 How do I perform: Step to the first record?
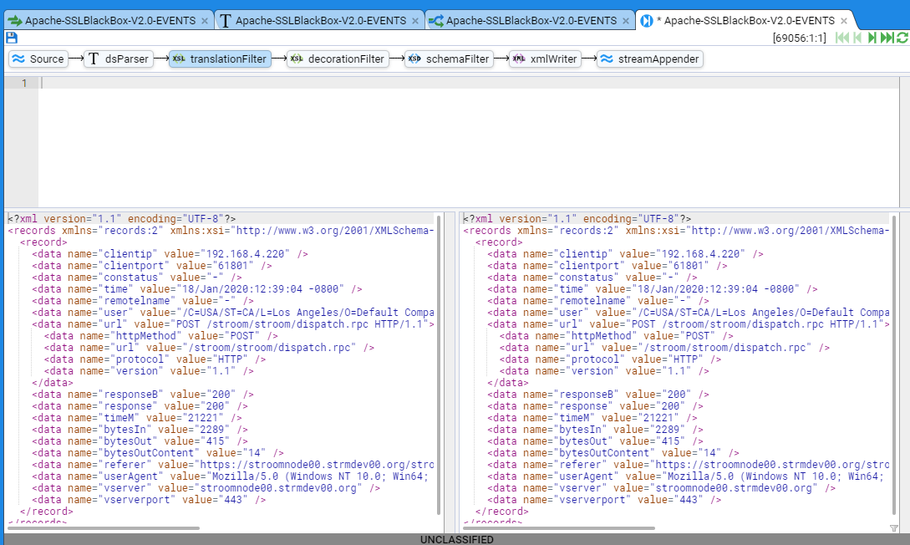click(x=841, y=38)
